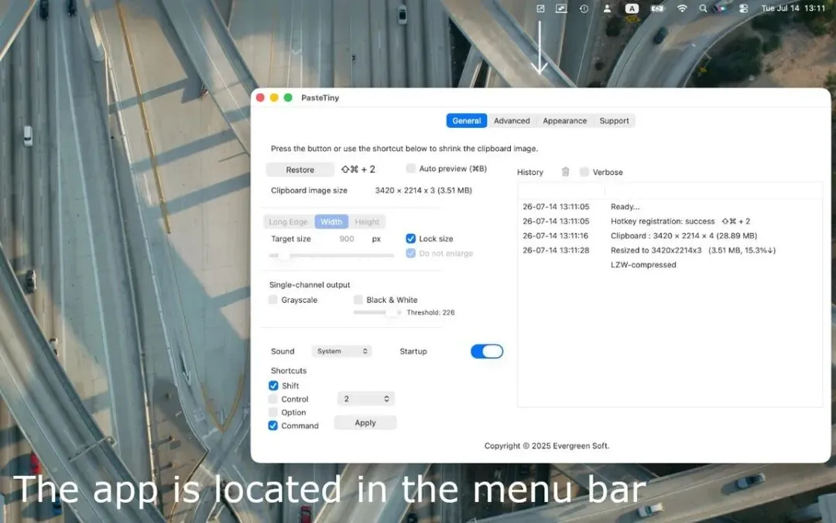Click "Copyright © 2025 Evergreen Soft." text
Image resolution: width=836 pixels, height=523 pixels.
coord(546,446)
